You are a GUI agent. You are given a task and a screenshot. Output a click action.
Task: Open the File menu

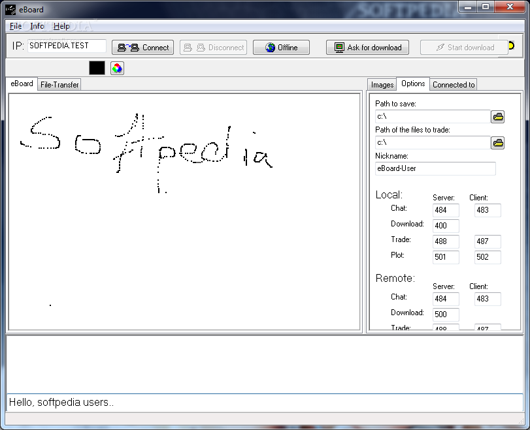[x=16, y=26]
